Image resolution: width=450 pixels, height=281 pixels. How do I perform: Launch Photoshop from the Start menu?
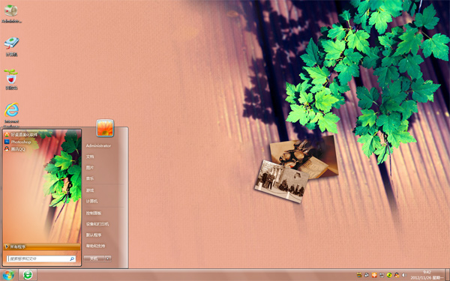coord(18,142)
